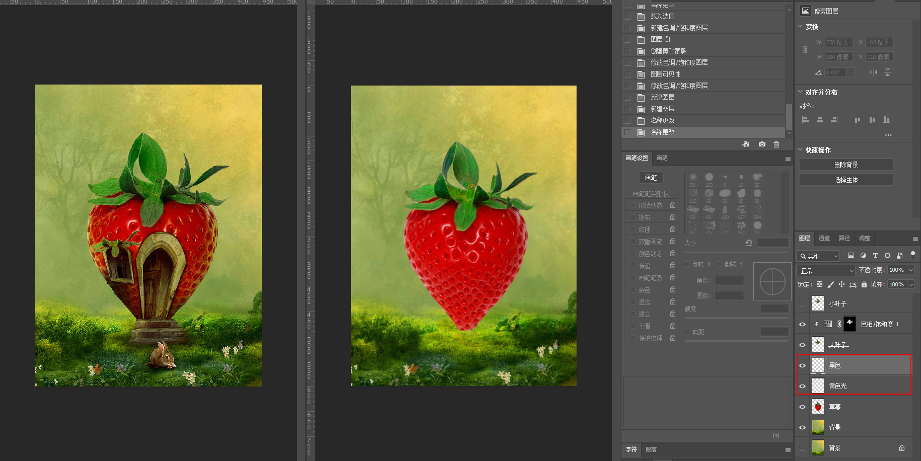Filter layers by pixel layer icon
The image size is (921, 461).
pyautogui.click(x=851, y=256)
